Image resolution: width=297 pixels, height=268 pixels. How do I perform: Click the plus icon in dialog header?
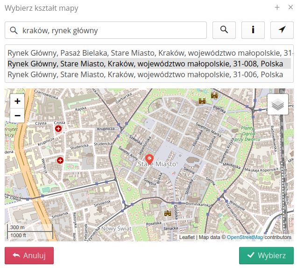pyautogui.click(x=277, y=7)
